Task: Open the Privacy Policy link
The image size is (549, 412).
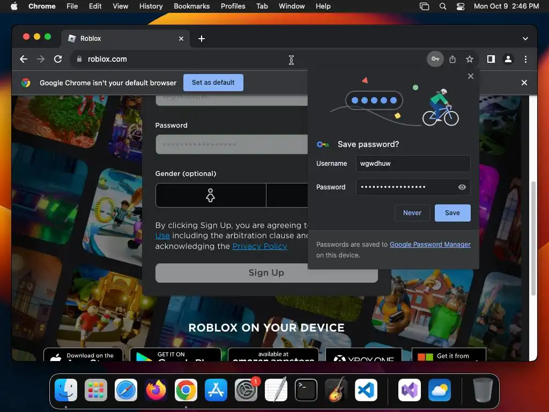Action: pos(260,246)
